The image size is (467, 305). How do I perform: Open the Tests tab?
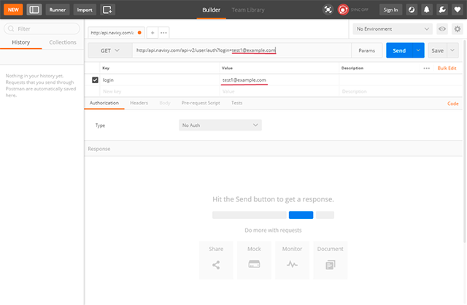tap(236, 103)
